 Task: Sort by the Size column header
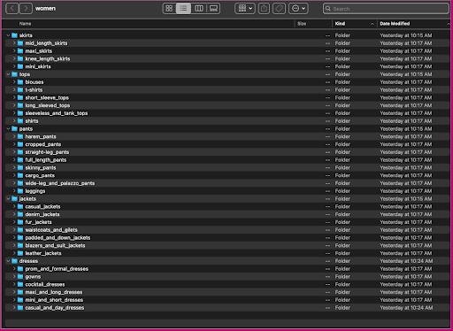[302, 24]
